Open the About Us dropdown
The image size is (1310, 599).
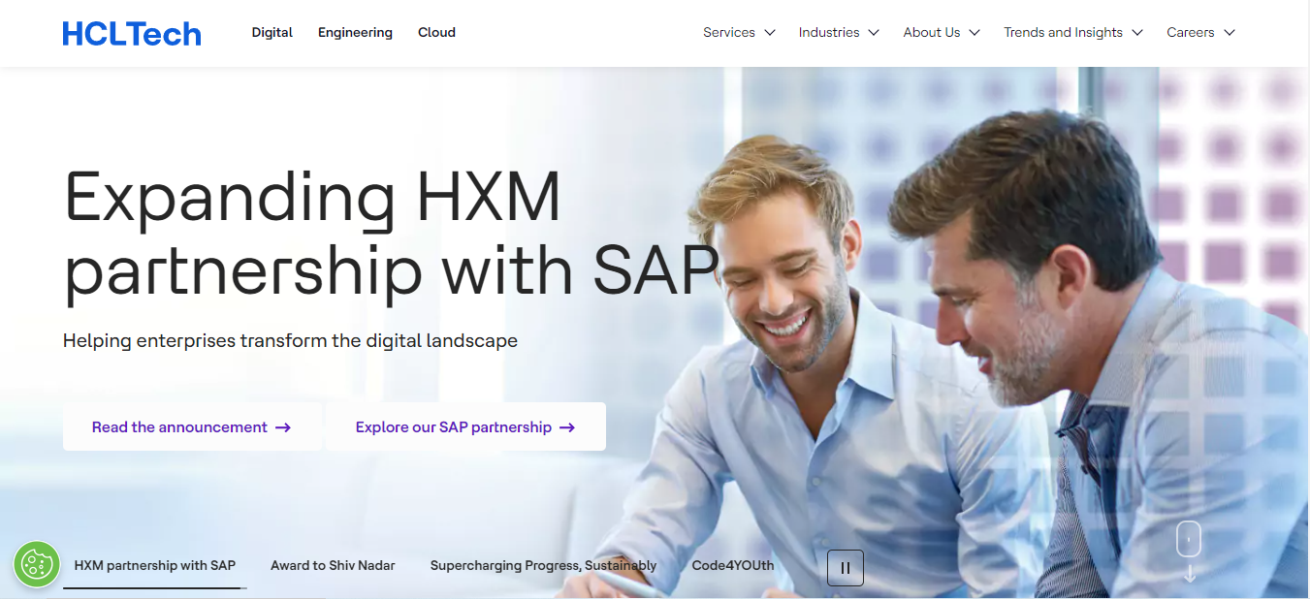point(942,33)
